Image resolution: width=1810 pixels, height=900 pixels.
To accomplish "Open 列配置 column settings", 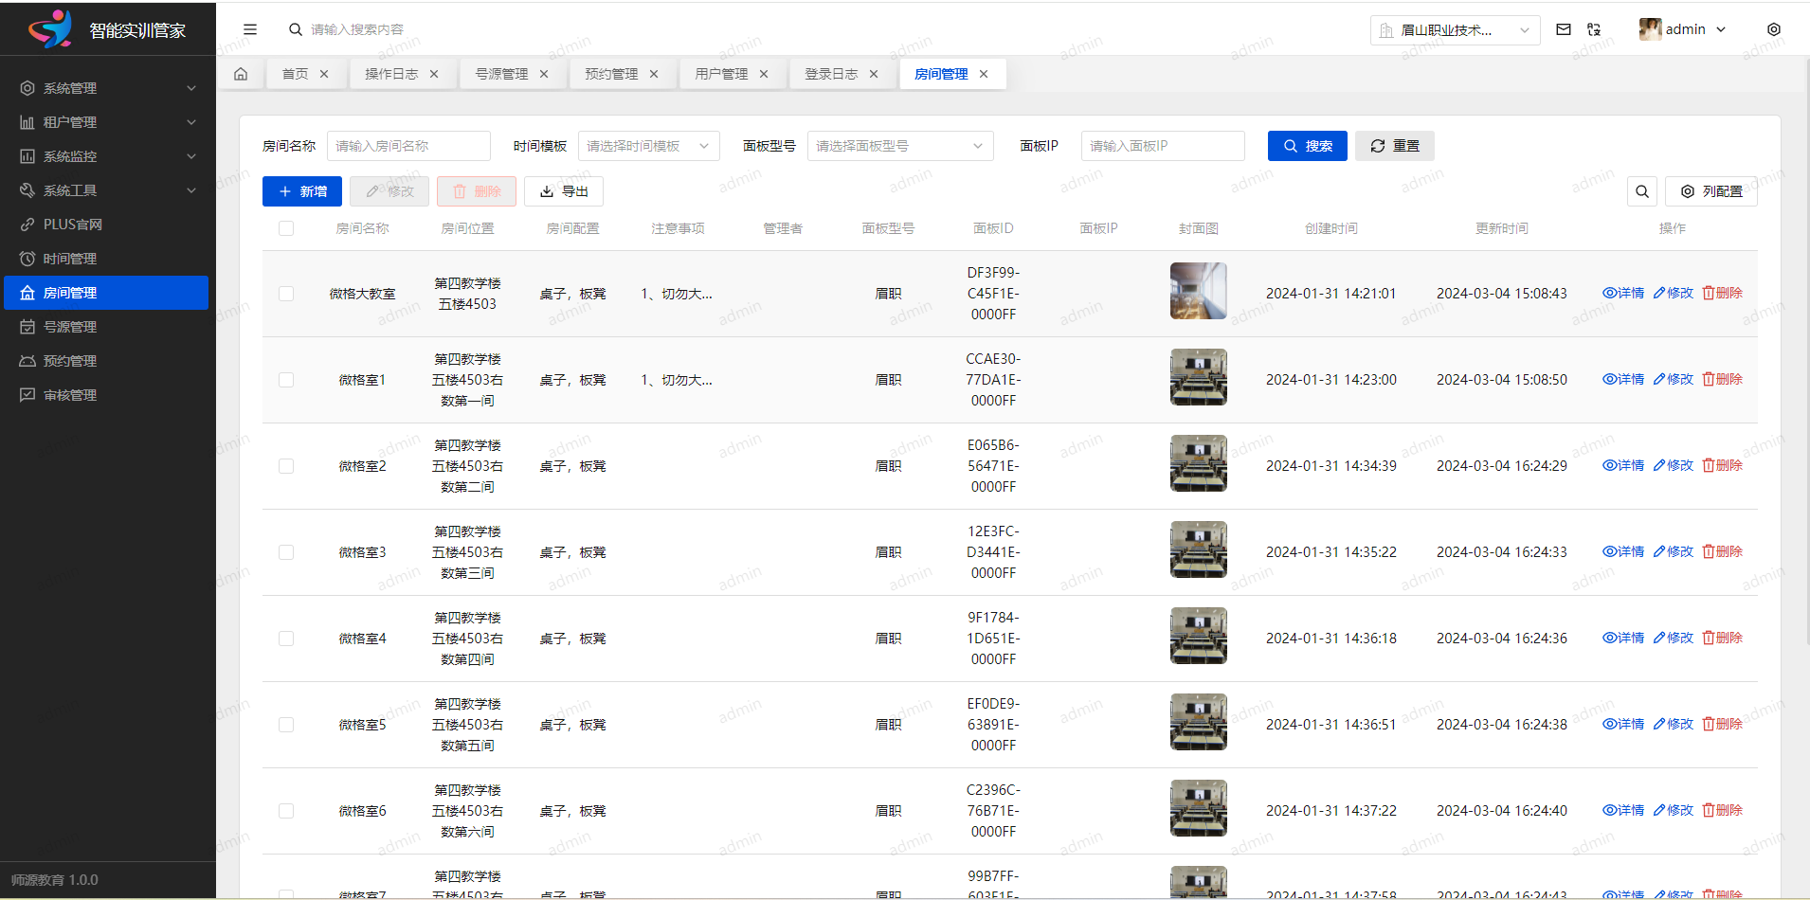I will pyautogui.click(x=1711, y=191).
